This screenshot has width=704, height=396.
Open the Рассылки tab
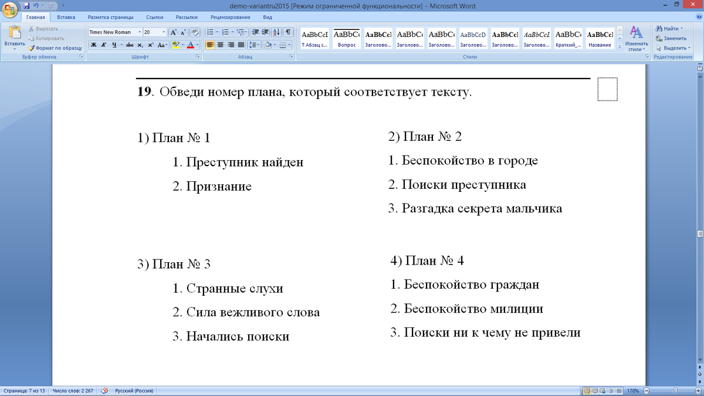tap(187, 18)
